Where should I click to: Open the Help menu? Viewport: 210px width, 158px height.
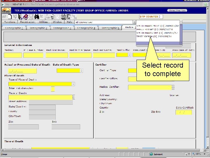point(69,22)
